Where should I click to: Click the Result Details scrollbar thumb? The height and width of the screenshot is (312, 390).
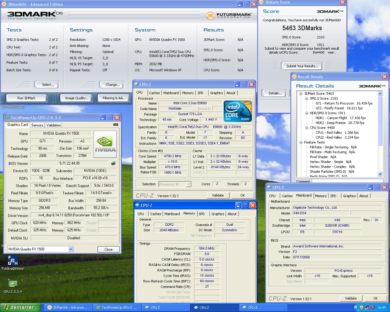(380, 120)
